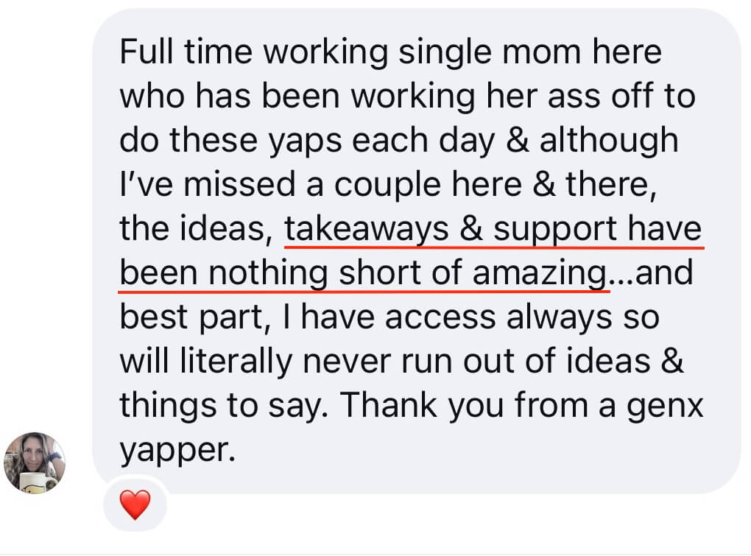Click the word 'yapper.' at message end
Screen dimensions: 751x556
click(x=177, y=450)
